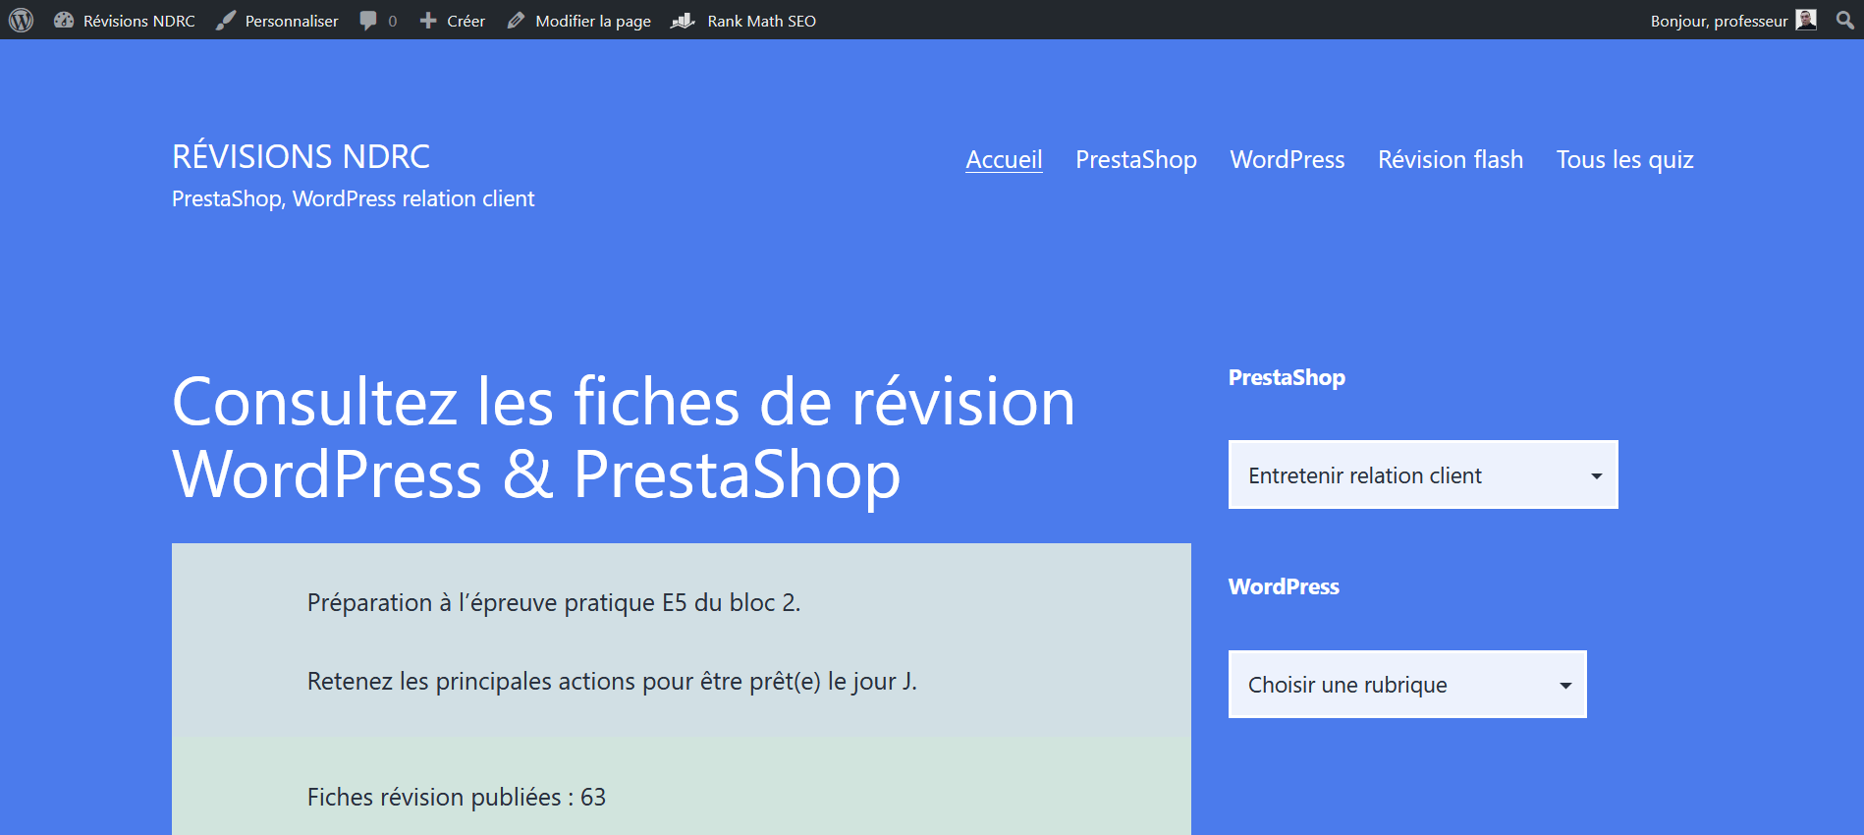Click the Consultez les fiches de révision heading
The width and height of the screenshot is (1864, 835).
[624, 438]
